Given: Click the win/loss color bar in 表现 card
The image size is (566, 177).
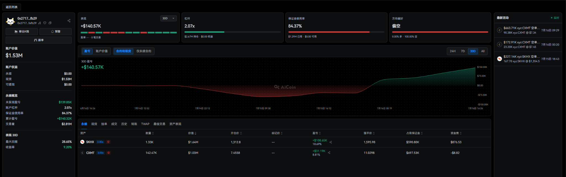Looking at the screenshot, I should click(129, 33).
